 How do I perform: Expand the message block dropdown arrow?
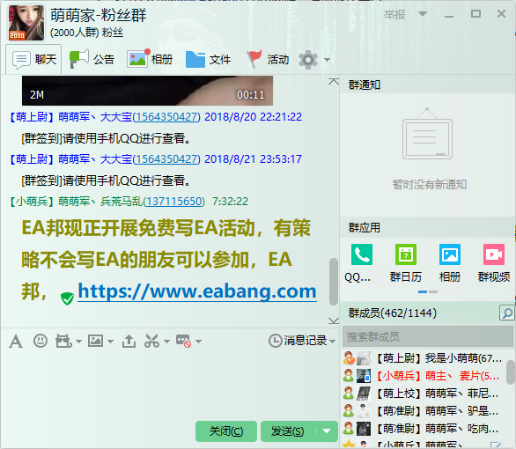(198, 342)
